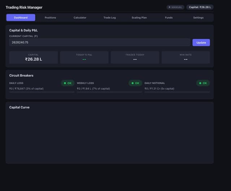231x191 pixels.
Task: Click the MANUAL mode status badge
Action: (x=175, y=7)
